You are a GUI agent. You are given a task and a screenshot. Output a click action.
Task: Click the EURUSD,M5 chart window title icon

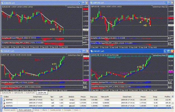coord(2,3)
